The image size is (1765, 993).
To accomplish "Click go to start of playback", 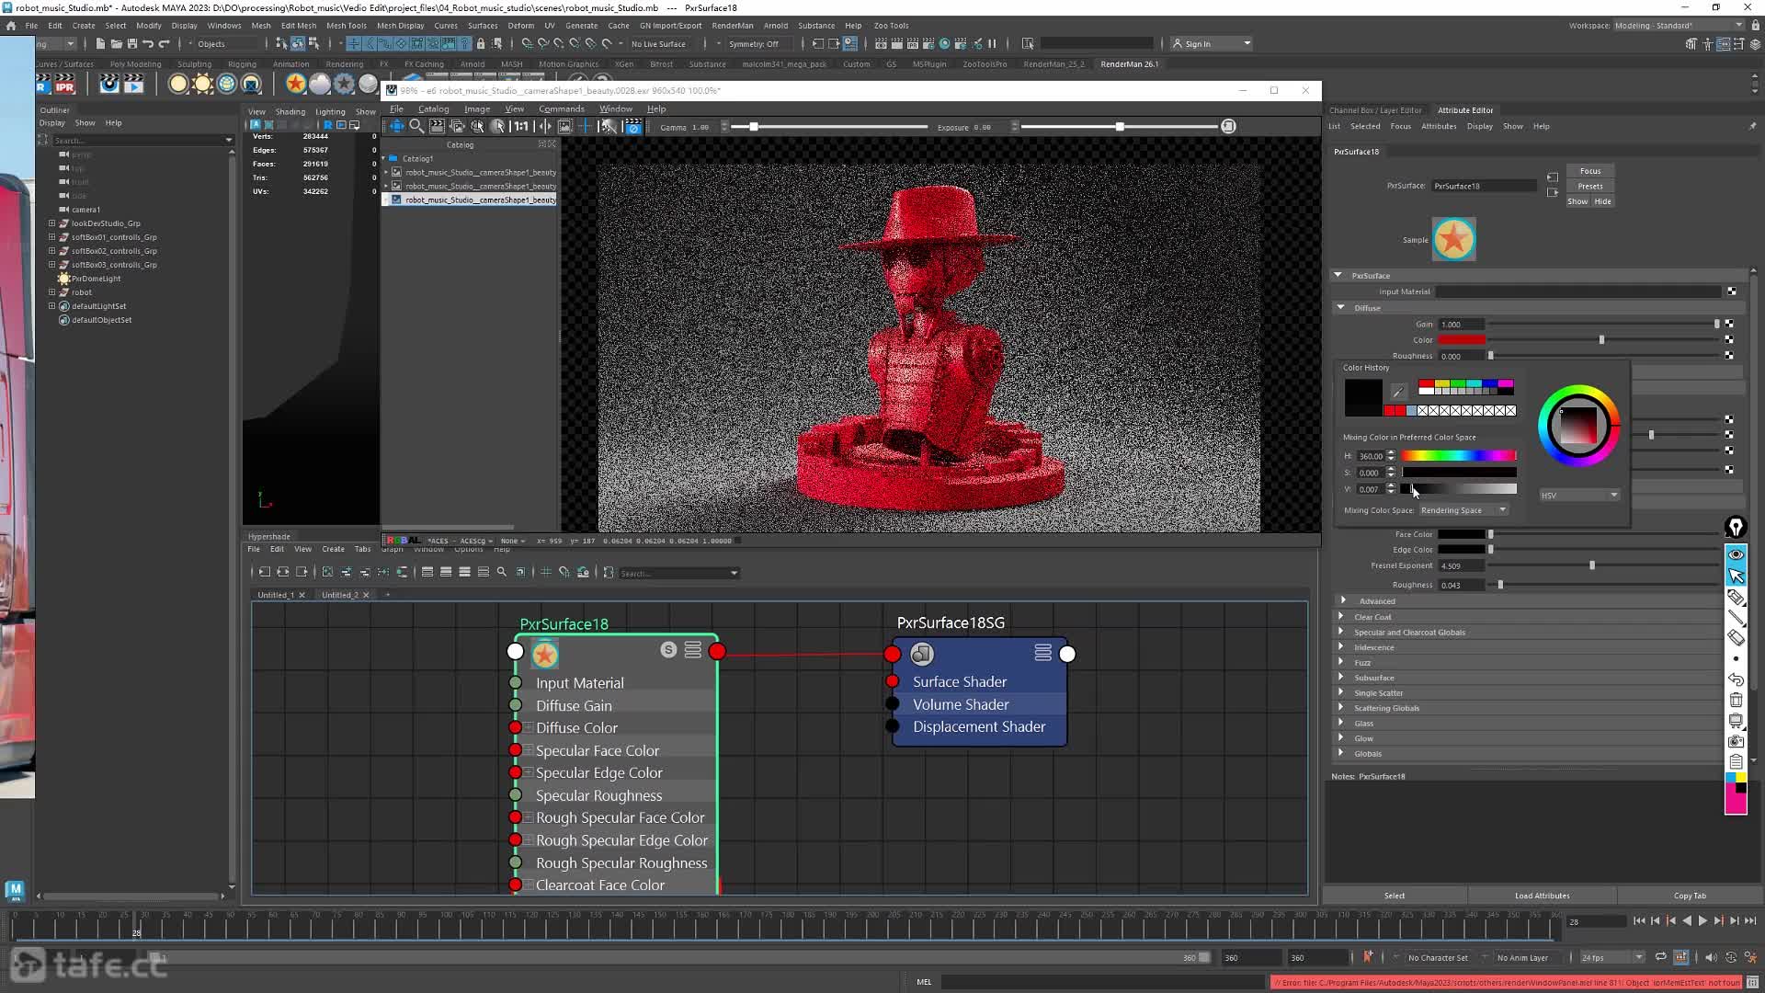I will click(x=1639, y=920).
